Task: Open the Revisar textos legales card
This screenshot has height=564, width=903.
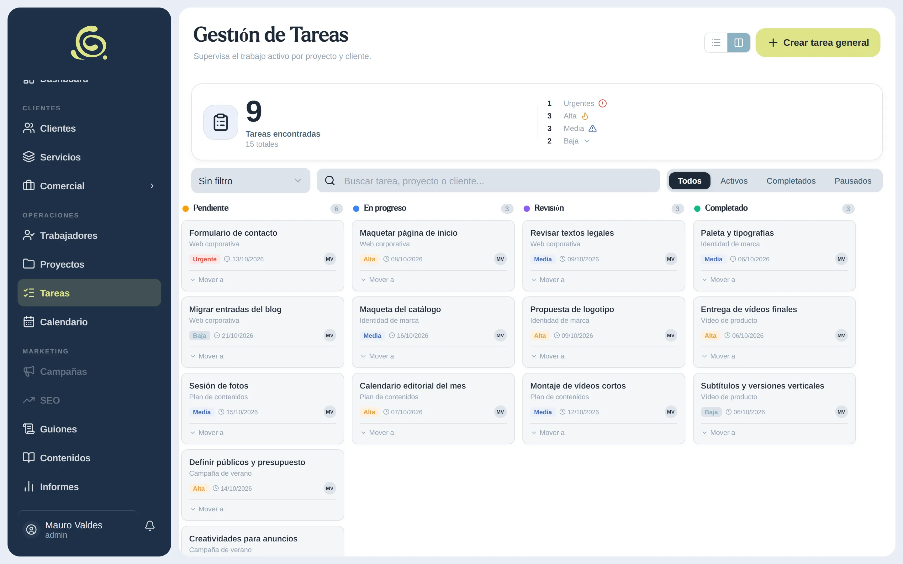Action: point(604,255)
